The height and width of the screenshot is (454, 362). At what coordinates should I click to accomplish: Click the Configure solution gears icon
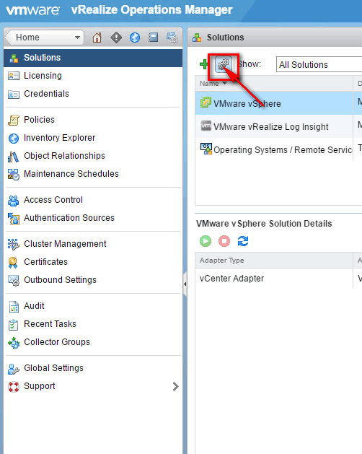(224, 64)
